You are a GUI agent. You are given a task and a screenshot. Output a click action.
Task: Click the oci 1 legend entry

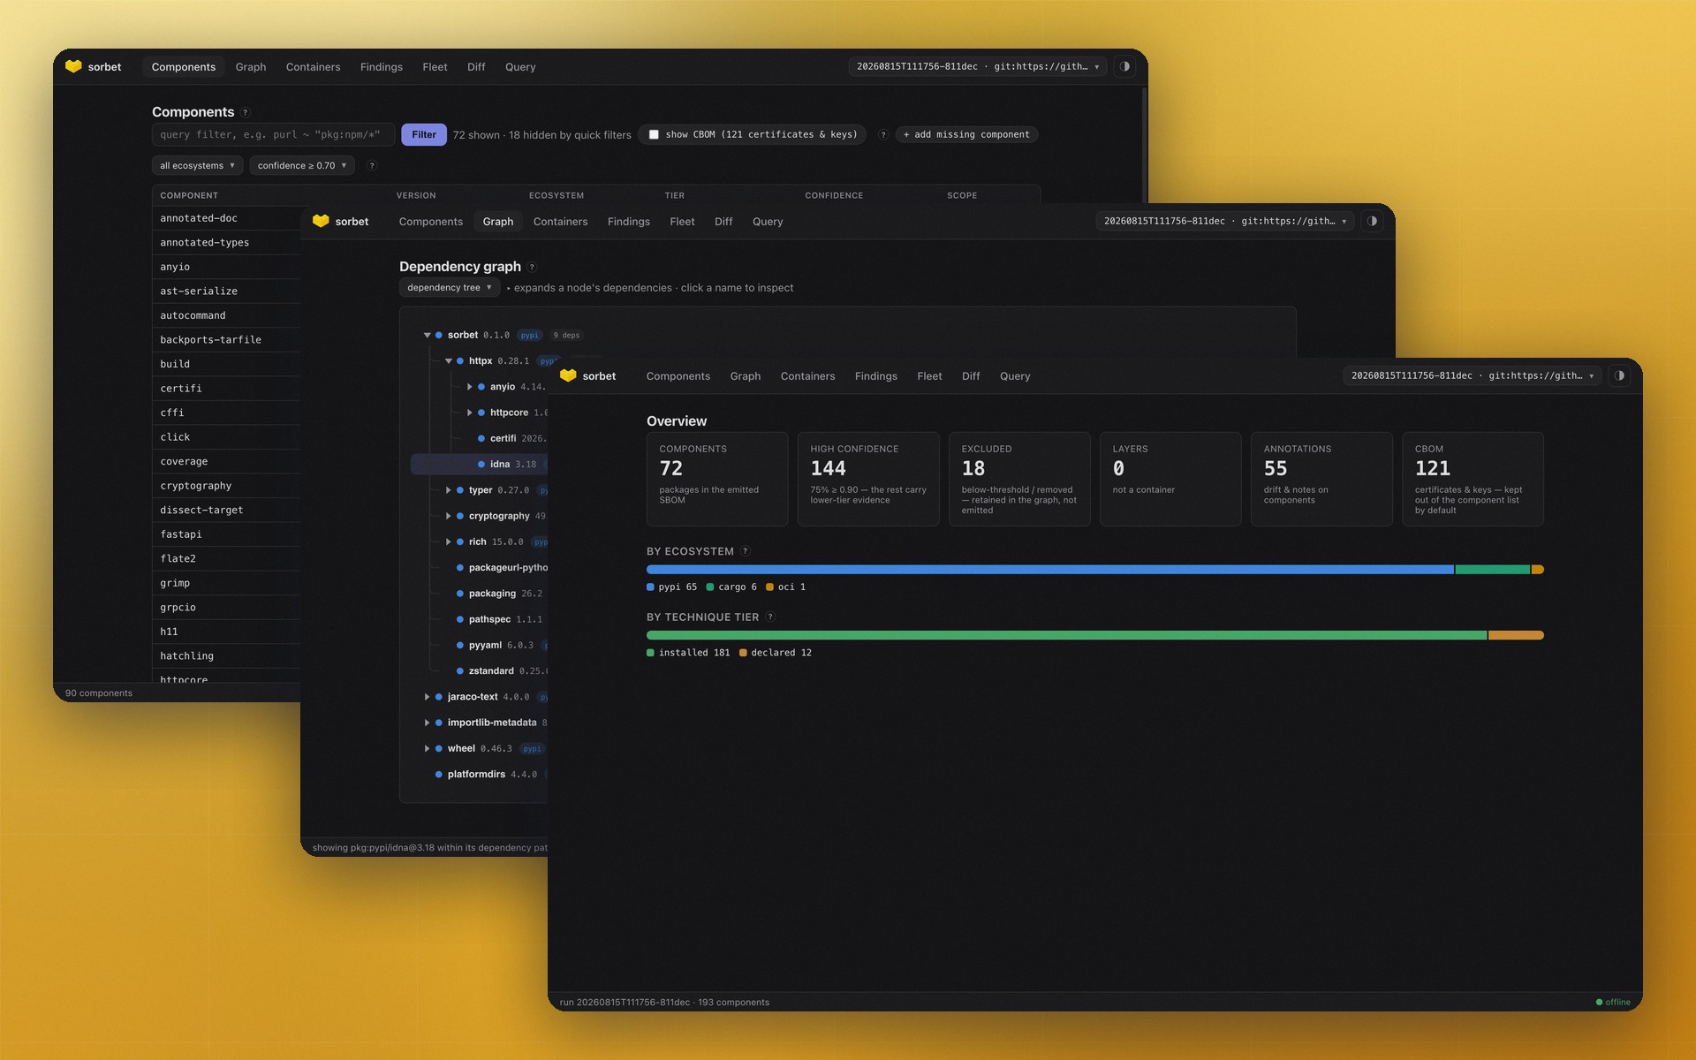(786, 587)
